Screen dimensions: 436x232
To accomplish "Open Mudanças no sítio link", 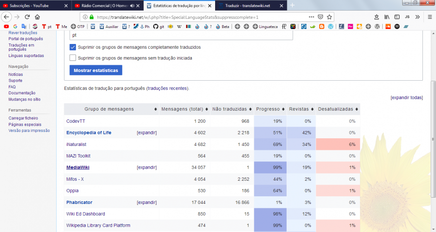I will pyautogui.click(x=25, y=99).
